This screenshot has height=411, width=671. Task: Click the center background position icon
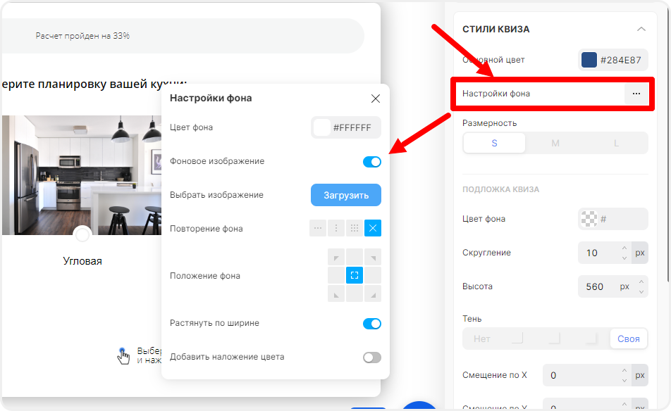[355, 275]
